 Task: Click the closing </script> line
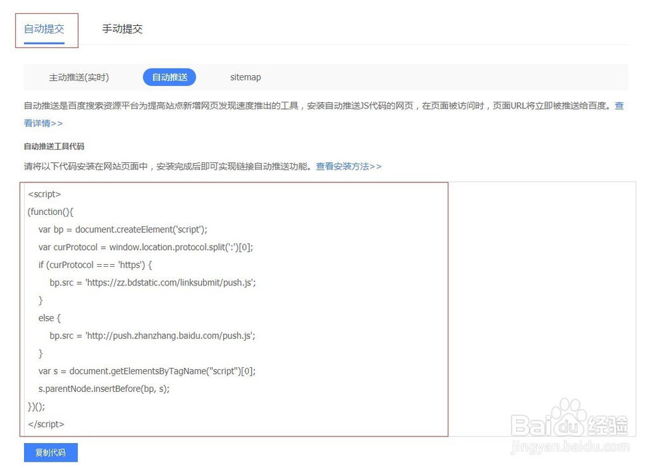point(47,424)
